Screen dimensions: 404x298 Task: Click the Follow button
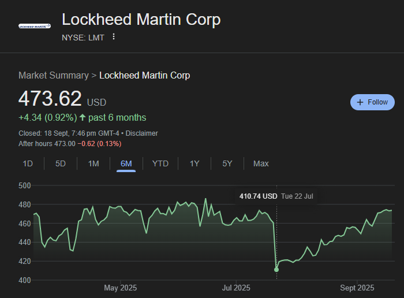[372, 102]
